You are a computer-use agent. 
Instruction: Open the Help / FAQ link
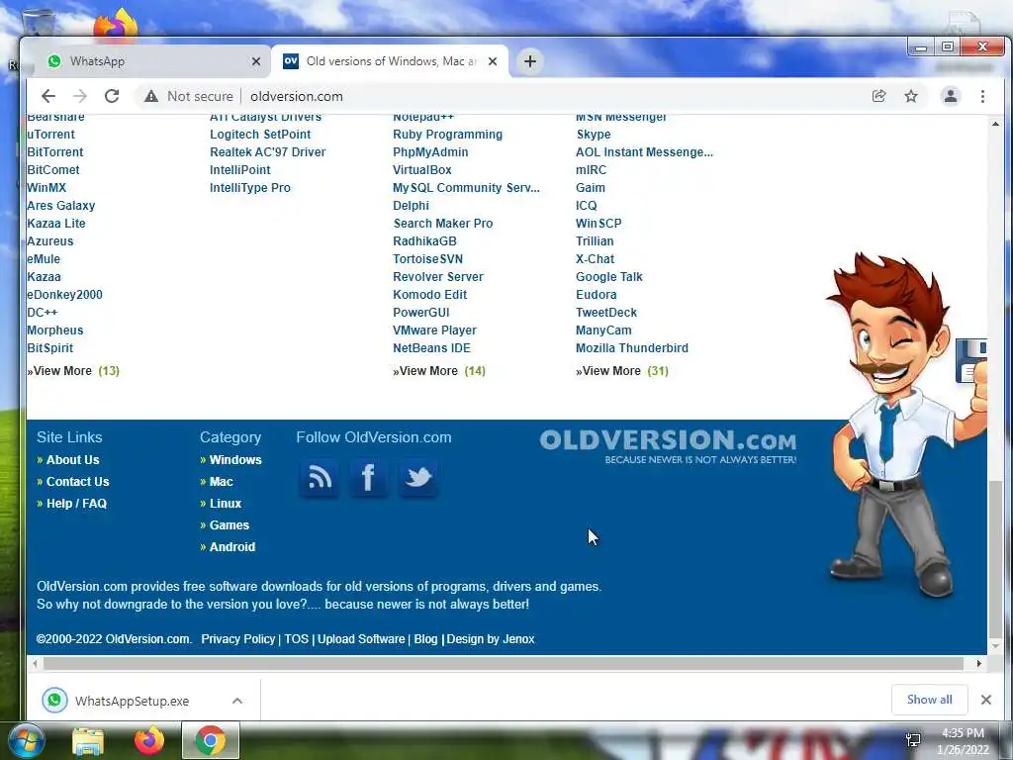point(76,504)
